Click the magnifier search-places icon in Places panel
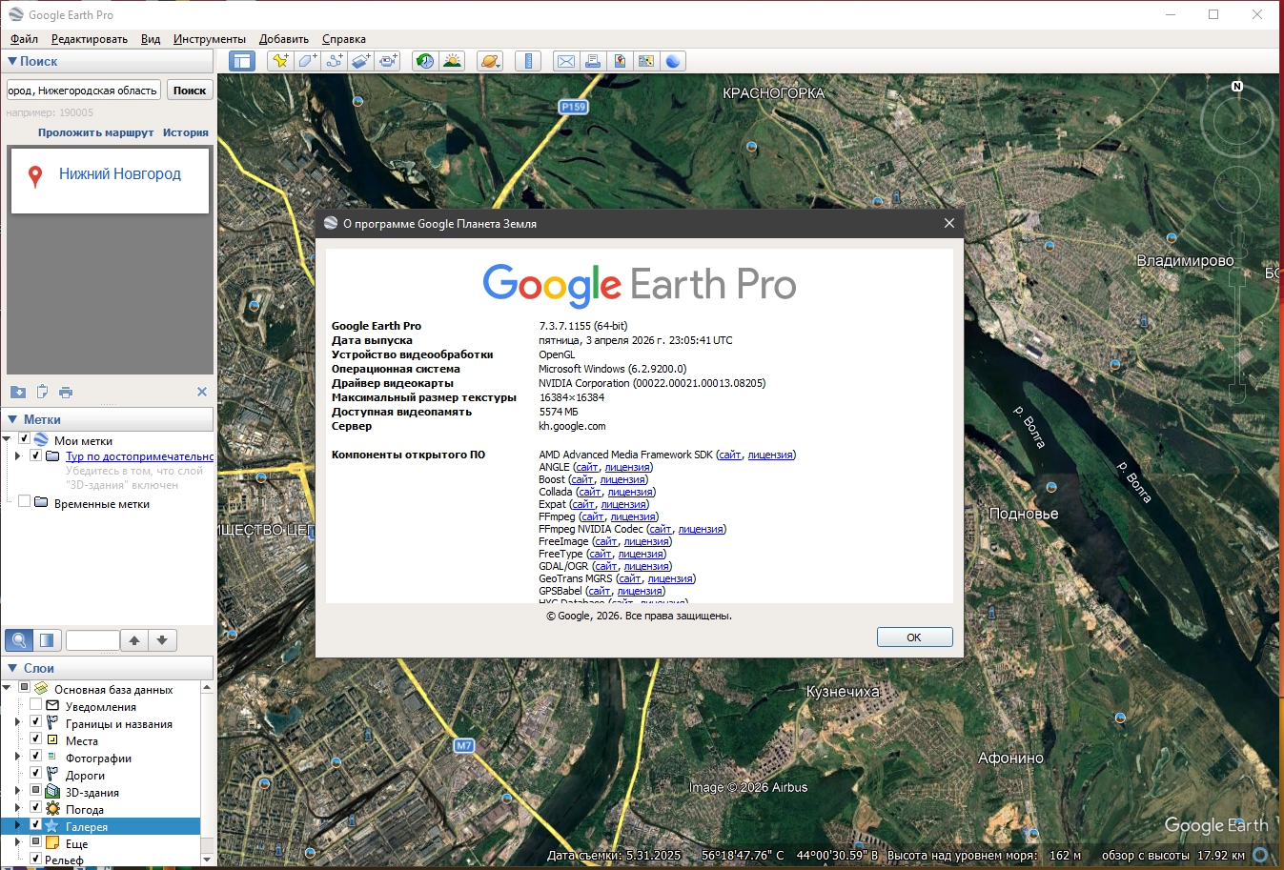Viewport: 1284px width, 870px height. click(19, 640)
